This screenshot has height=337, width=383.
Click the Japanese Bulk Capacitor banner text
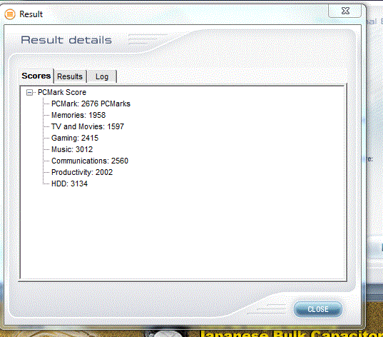[x=291, y=333]
